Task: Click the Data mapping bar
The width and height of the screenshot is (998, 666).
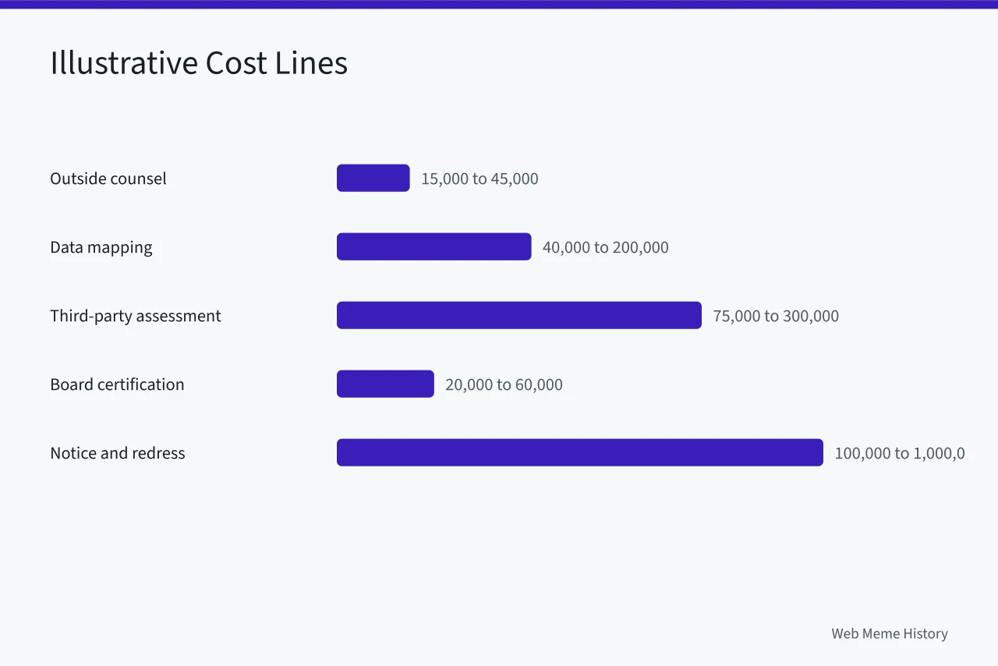Action: point(434,246)
